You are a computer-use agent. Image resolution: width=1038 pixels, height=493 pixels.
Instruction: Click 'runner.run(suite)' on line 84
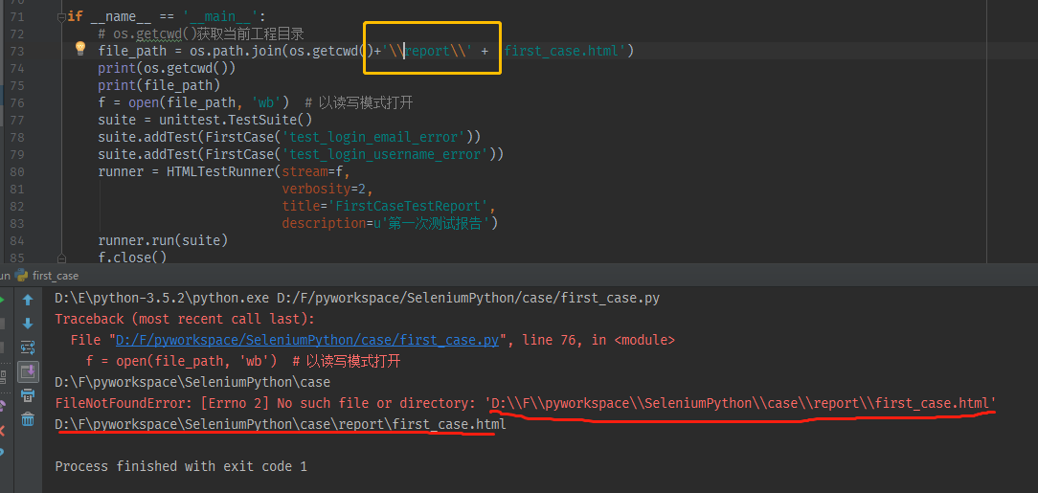[163, 240]
